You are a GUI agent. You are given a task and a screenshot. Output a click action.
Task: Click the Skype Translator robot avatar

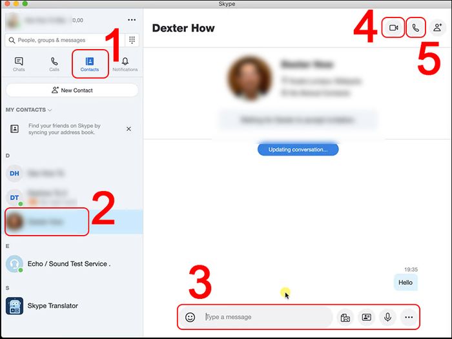14,306
